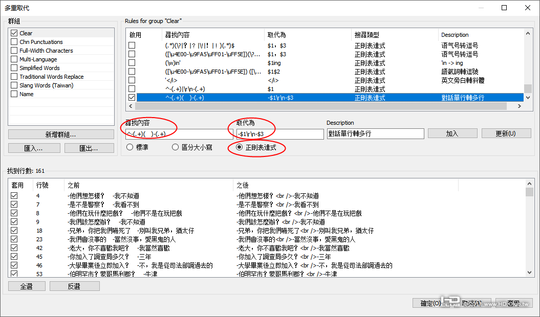This screenshot has height=317, width=540.
Task: Click rules list scroll up arrow
Action: click(528, 33)
